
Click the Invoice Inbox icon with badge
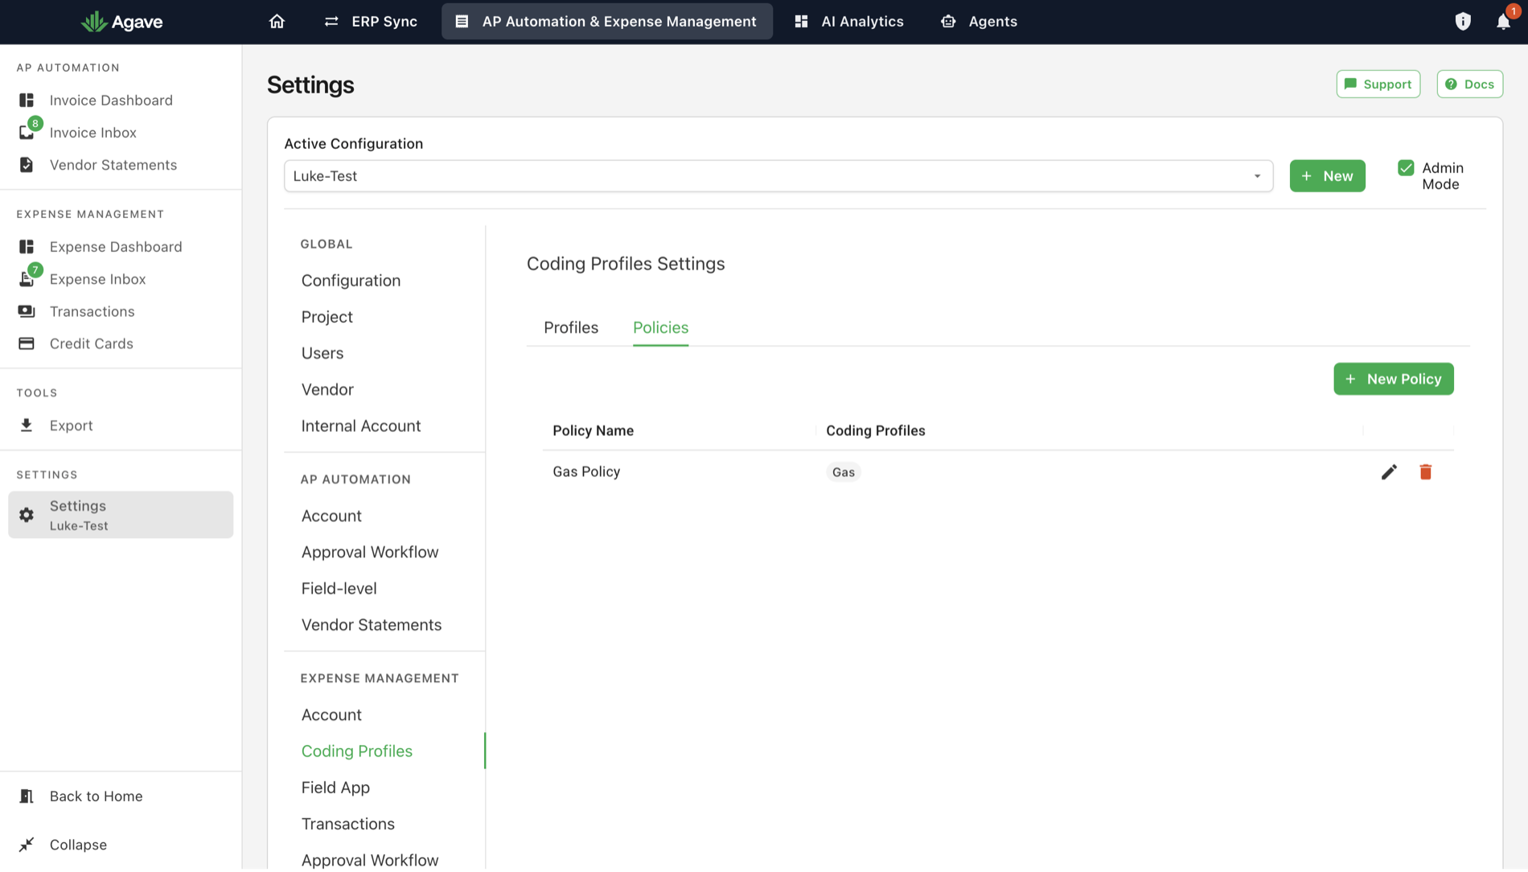tap(28, 131)
